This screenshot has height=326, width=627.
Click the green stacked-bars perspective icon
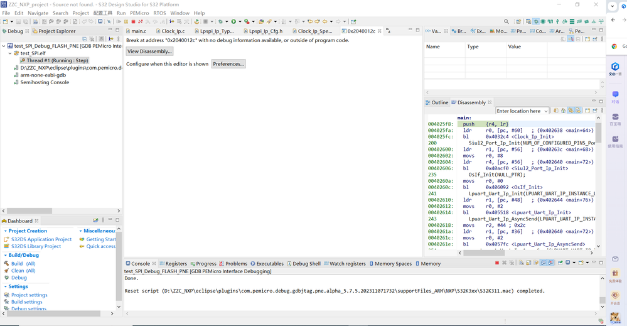[x=572, y=21]
